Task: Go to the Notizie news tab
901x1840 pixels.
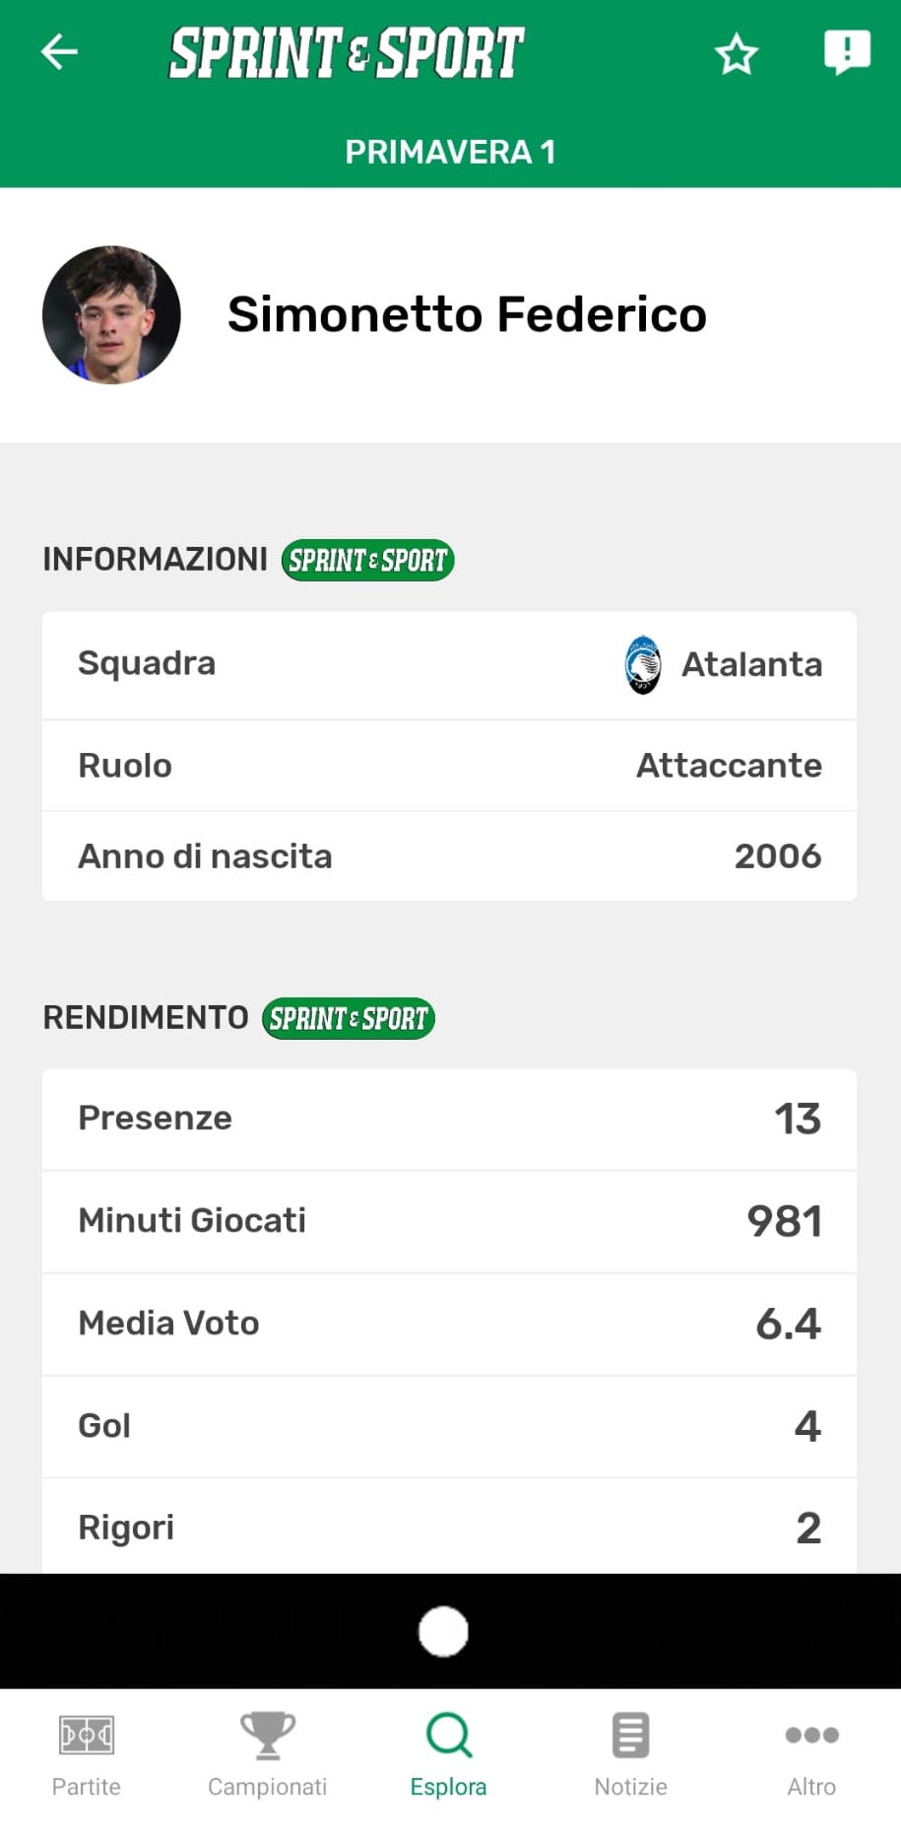Action: tap(630, 1755)
